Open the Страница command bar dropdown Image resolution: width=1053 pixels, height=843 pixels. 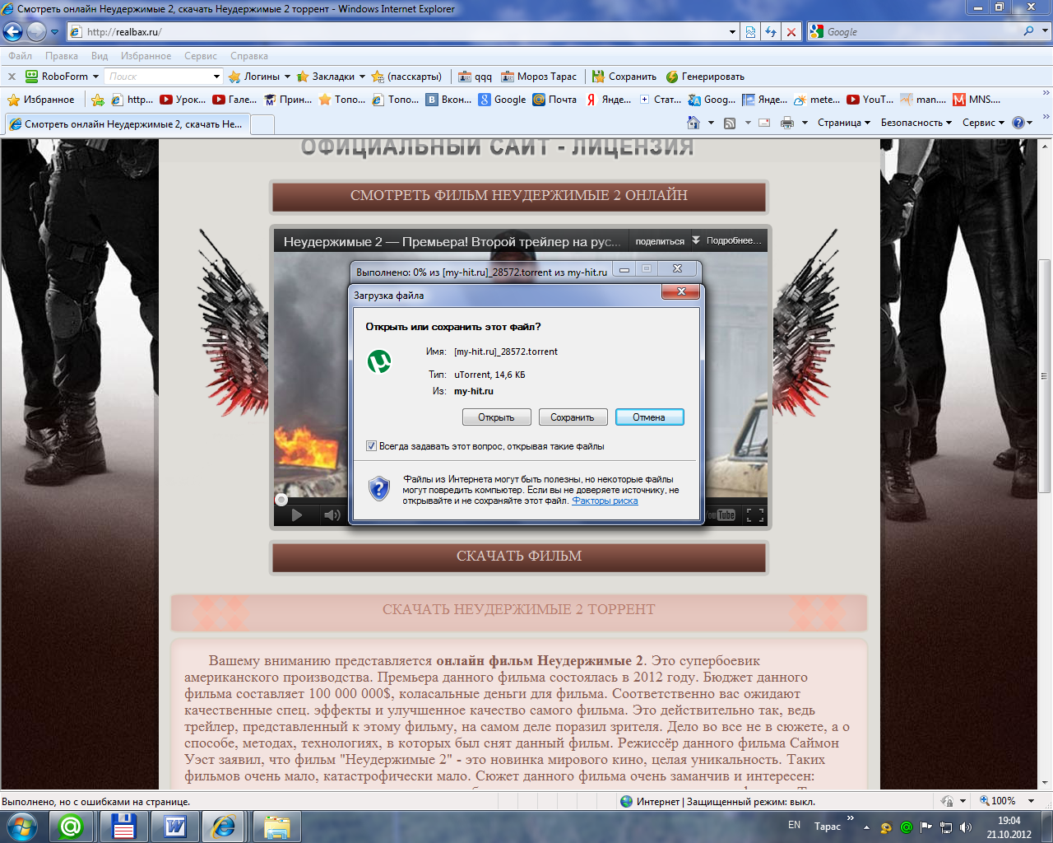pyautogui.click(x=844, y=123)
